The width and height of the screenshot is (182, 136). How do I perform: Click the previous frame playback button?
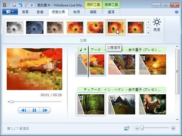coord(24,111)
